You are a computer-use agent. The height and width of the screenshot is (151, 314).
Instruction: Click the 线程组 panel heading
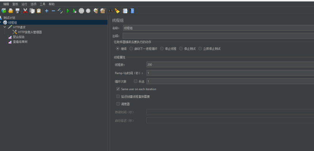pyautogui.click(x=118, y=20)
